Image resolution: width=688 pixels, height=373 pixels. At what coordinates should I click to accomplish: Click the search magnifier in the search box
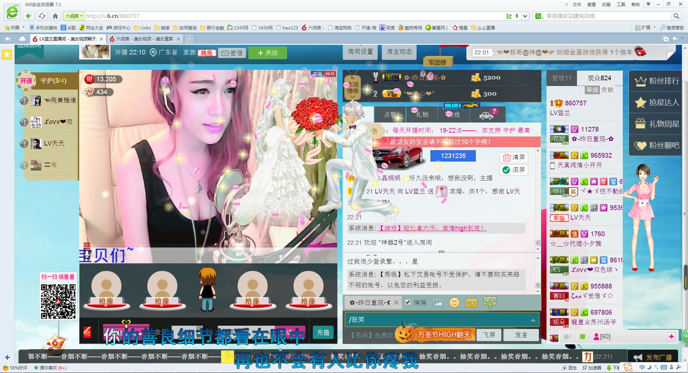coord(676,16)
